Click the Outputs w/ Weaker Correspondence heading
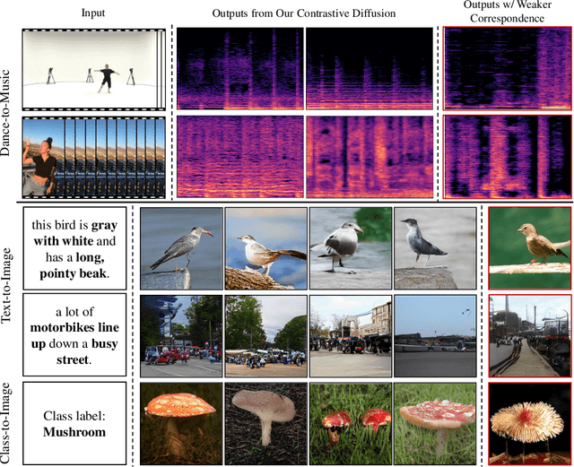The width and height of the screenshot is (574, 467). (x=507, y=11)
